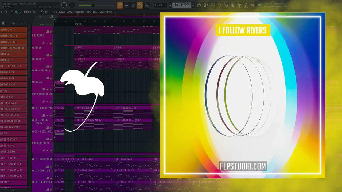The image size is (342, 192).
Task: Select the Mute tool
Action: pos(25,12)
